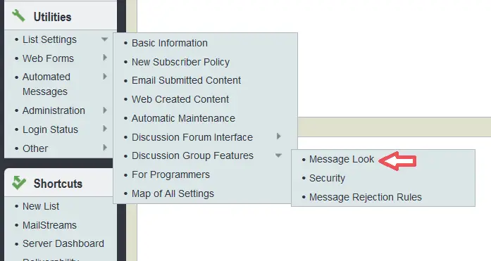This screenshot has width=491, height=261.
Task: Select Security in the submenu
Action: click(x=327, y=178)
